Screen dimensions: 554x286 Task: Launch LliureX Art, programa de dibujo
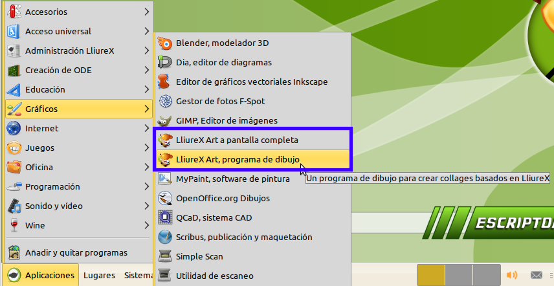(253, 160)
